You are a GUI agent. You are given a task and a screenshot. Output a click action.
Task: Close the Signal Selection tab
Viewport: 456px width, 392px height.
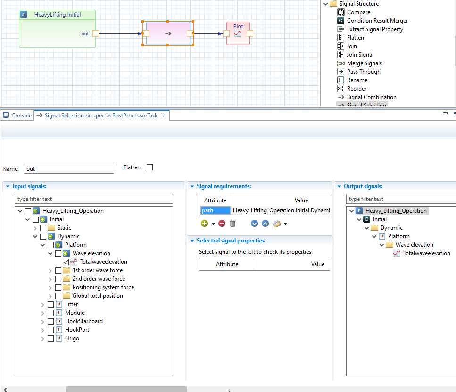(164, 116)
